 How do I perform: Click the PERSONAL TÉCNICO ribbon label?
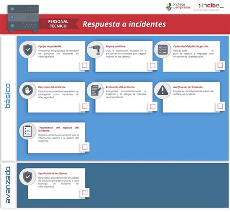click(x=58, y=24)
